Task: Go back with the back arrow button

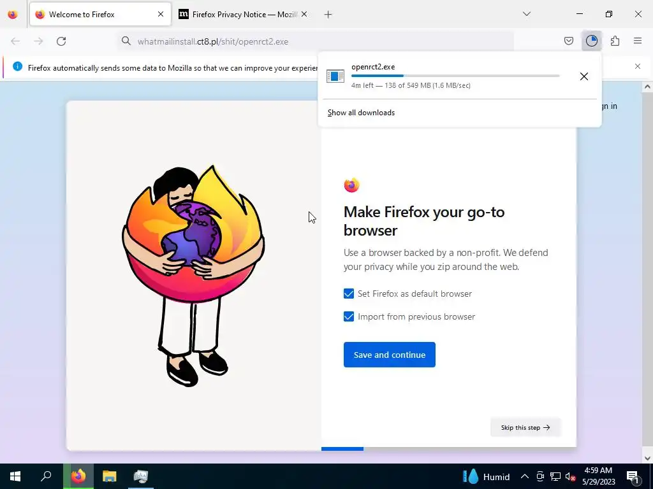Action: [x=15, y=41]
